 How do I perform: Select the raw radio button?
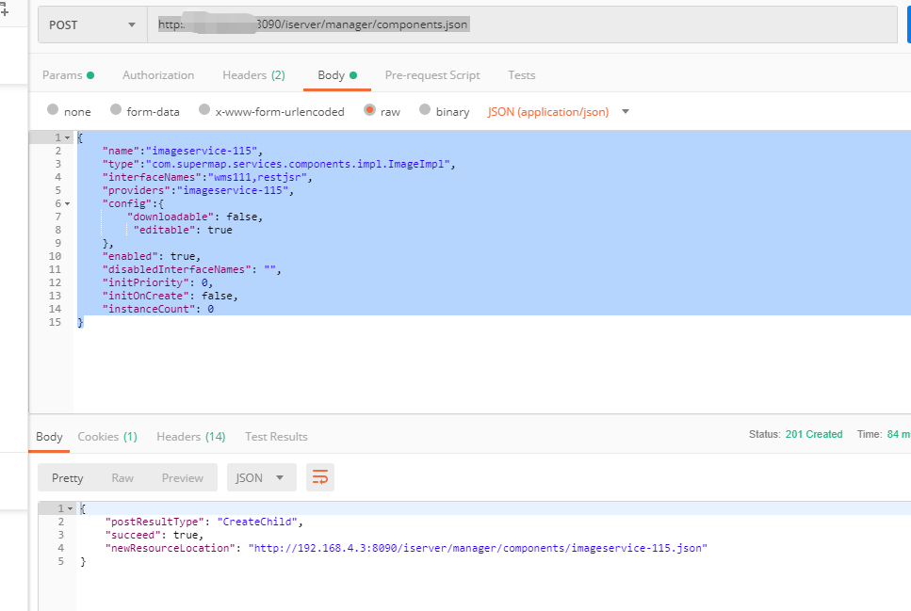(369, 109)
